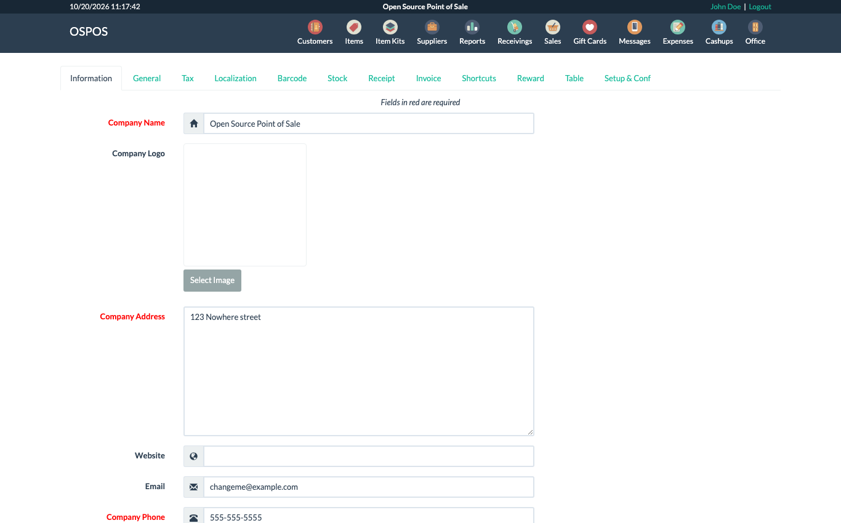841x523 pixels.
Task: Open the Office module icon
Action: [755, 27]
